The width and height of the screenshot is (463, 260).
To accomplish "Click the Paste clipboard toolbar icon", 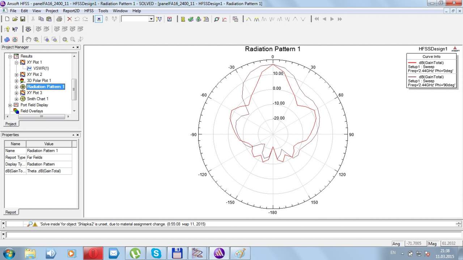I will [x=49, y=19].
